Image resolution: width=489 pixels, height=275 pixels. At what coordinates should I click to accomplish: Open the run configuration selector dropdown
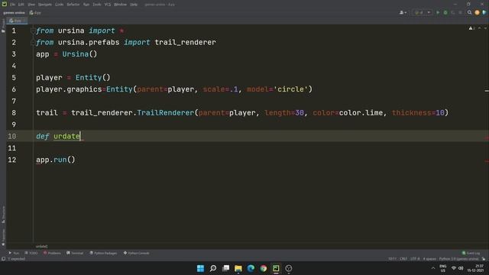click(x=423, y=12)
